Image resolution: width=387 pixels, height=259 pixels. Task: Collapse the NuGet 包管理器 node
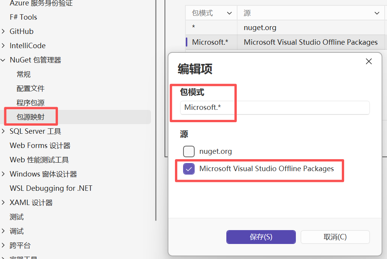click(x=3, y=60)
